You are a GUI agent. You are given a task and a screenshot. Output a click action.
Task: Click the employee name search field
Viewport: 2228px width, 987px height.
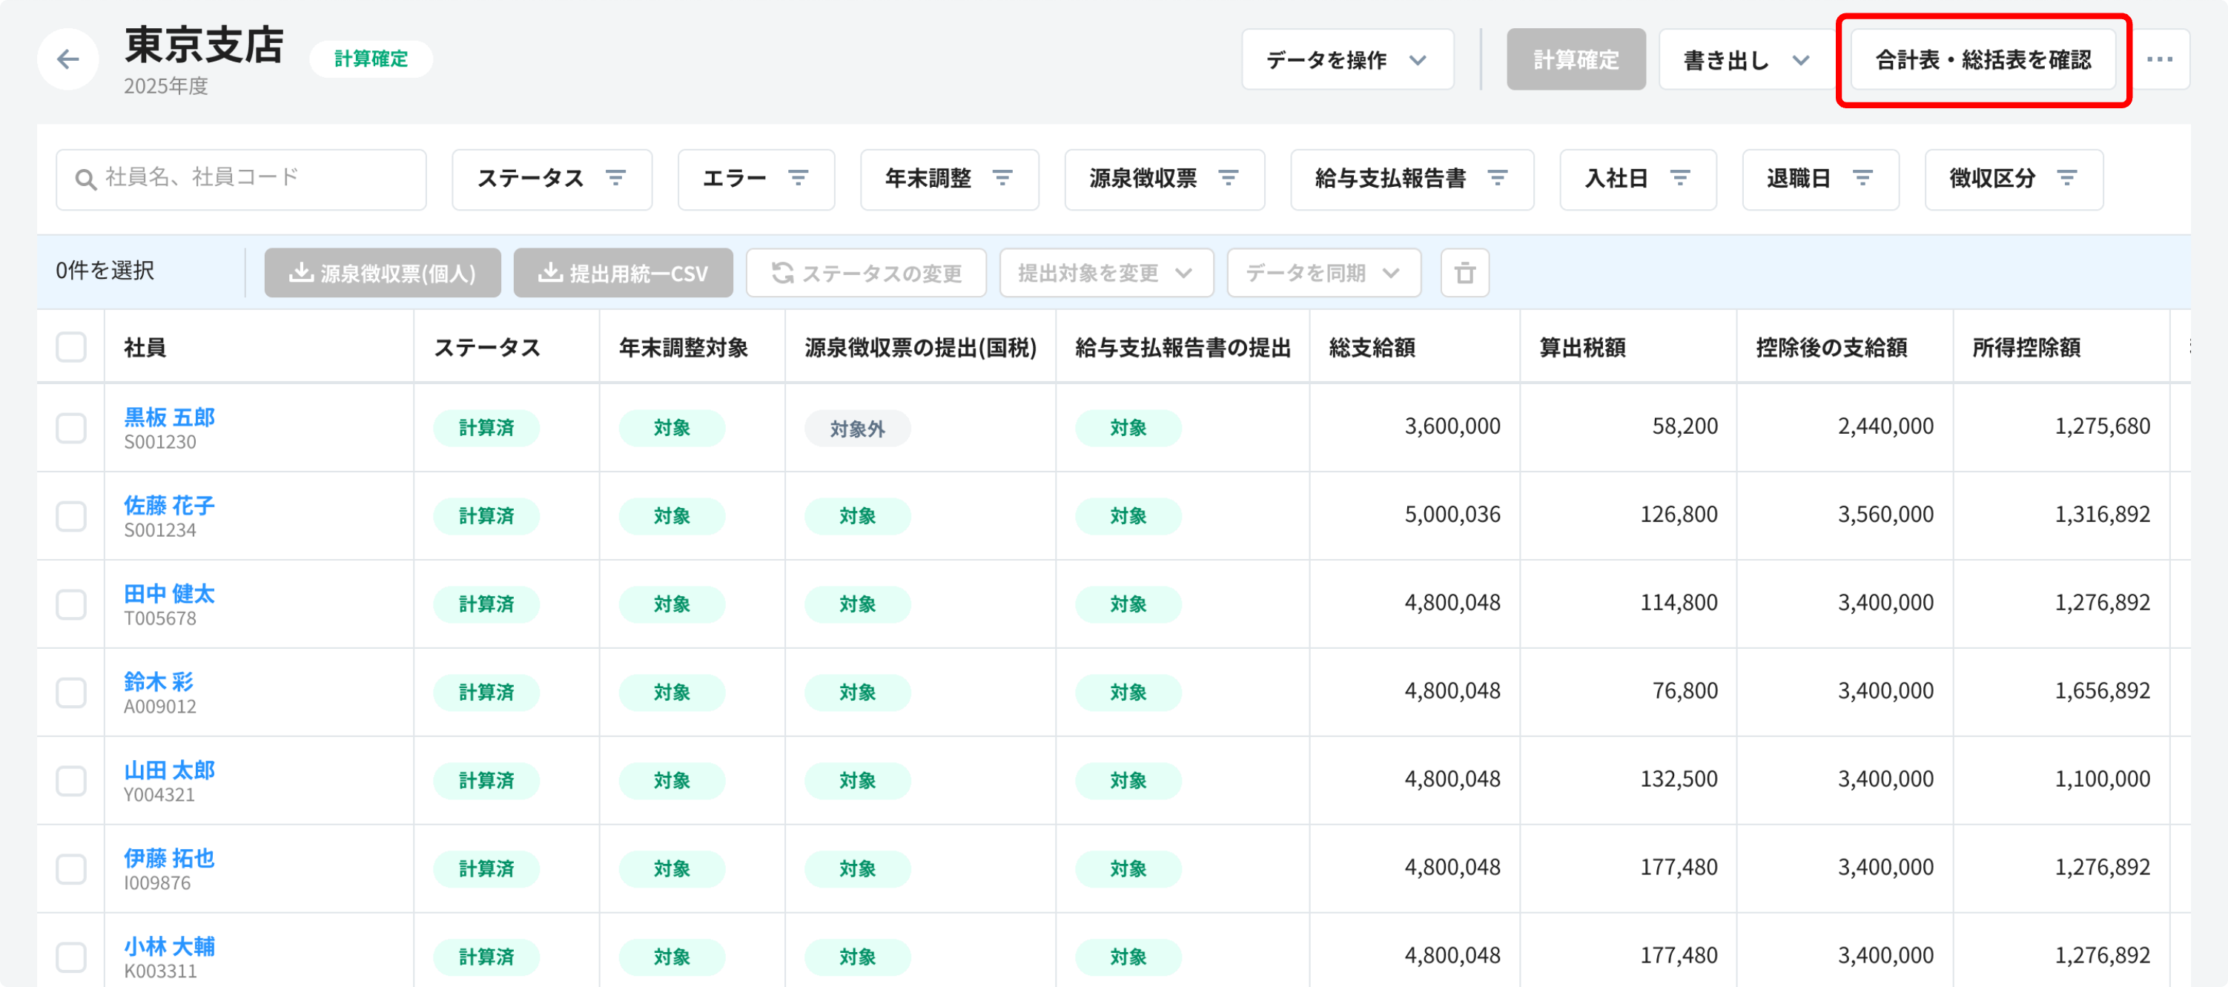[241, 179]
